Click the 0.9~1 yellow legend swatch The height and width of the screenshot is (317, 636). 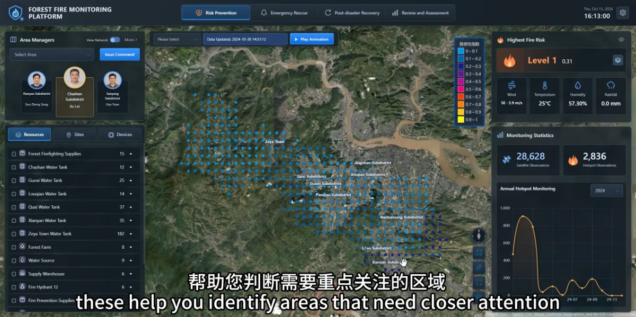tap(461, 120)
